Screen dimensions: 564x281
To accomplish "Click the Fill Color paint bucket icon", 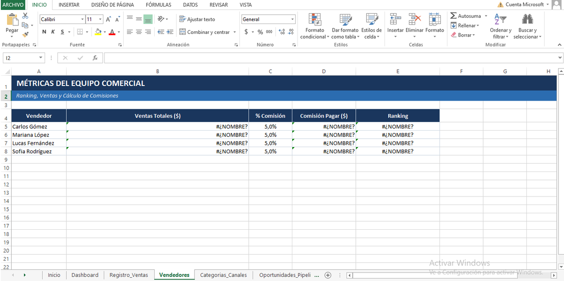I will (x=98, y=32).
